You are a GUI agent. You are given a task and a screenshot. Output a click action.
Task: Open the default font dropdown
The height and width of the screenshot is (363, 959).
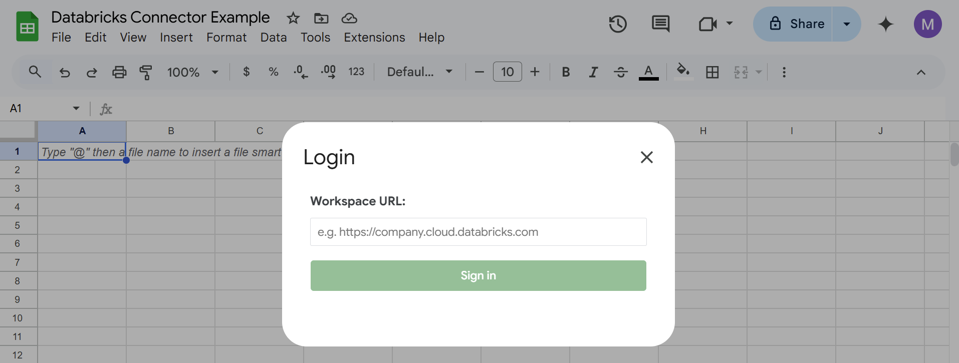tap(419, 72)
